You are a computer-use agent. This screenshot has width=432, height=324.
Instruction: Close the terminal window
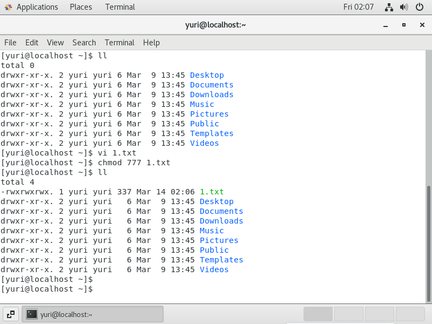click(420, 25)
